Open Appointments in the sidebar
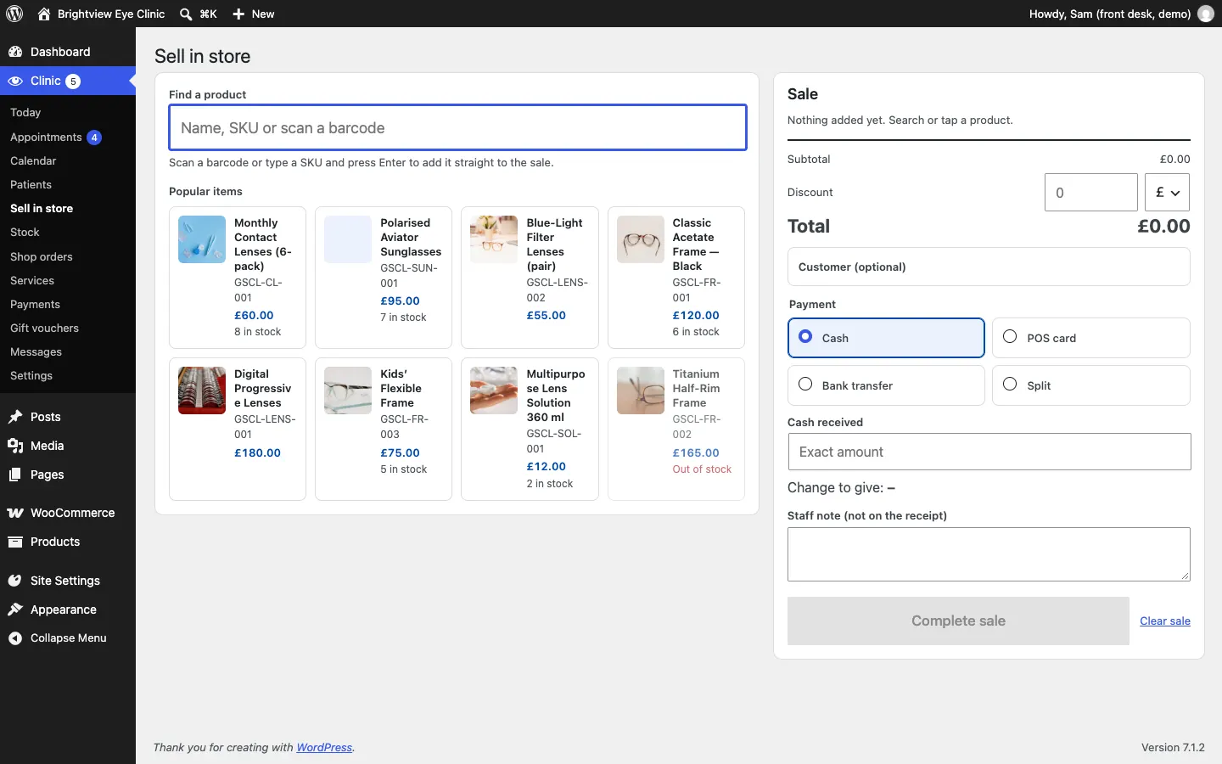1222x764 pixels. point(46,138)
